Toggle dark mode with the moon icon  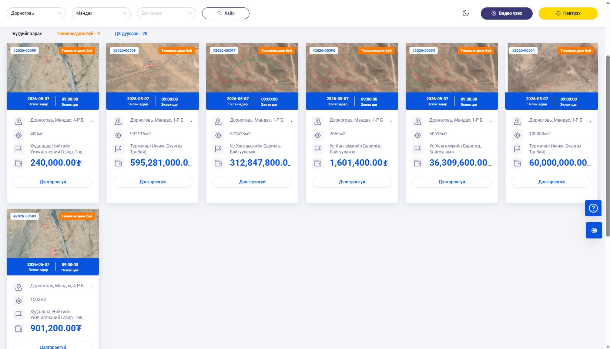pos(466,13)
